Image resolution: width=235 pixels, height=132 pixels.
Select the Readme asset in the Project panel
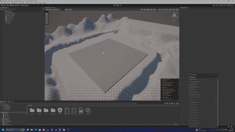(x=88, y=111)
